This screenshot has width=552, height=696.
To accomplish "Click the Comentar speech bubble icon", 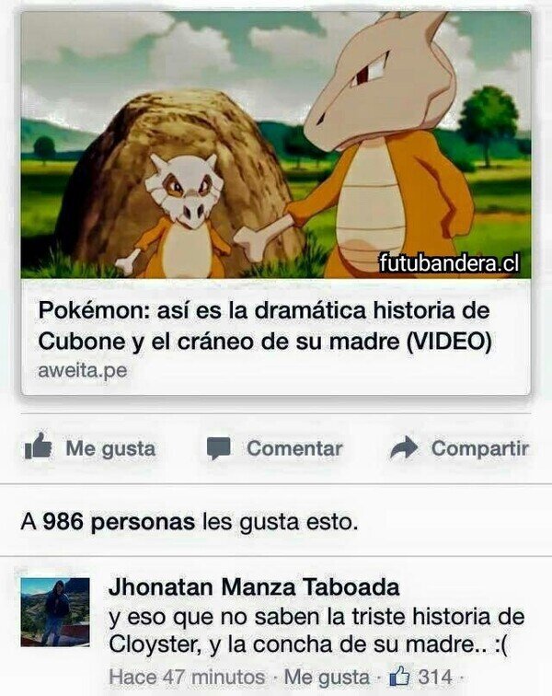I will pos(219,448).
